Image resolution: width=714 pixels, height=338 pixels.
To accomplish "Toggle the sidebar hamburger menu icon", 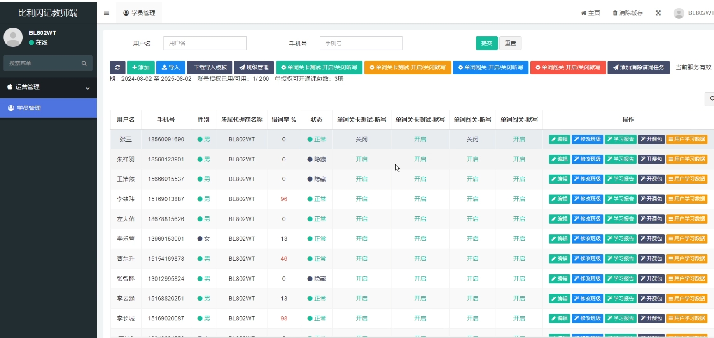I will pos(106,13).
